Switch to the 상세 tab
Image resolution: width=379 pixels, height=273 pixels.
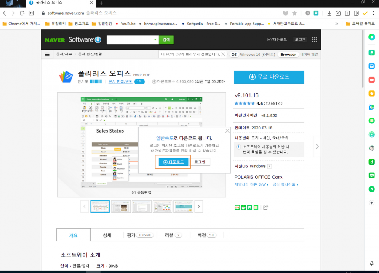107,235
